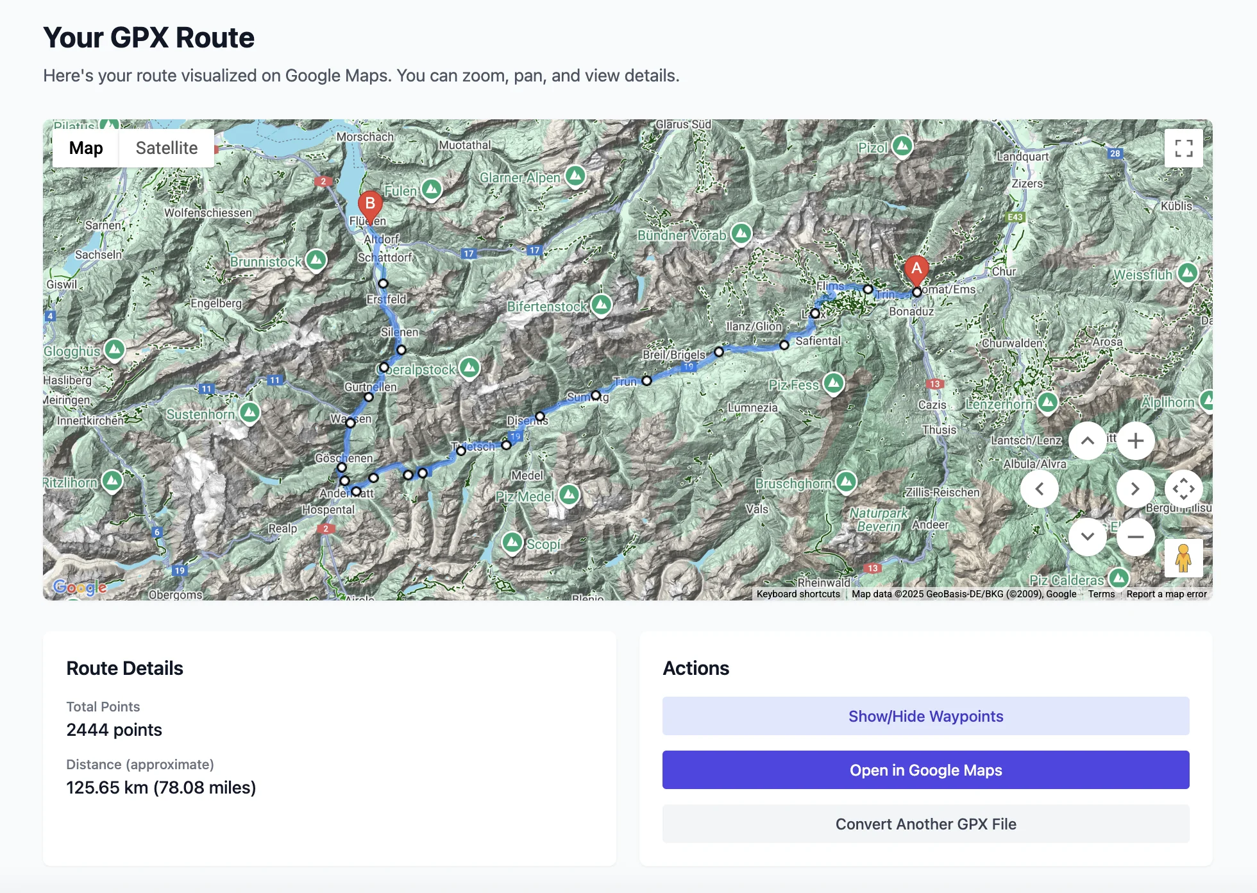Switch to Map view type
This screenshot has width=1257, height=893.
point(86,148)
